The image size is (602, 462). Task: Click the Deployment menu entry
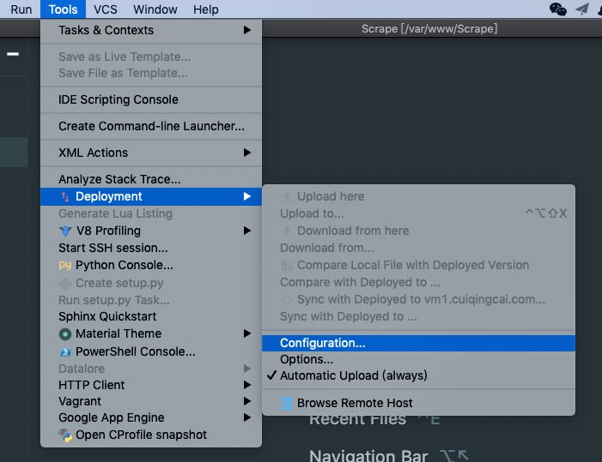(x=151, y=196)
